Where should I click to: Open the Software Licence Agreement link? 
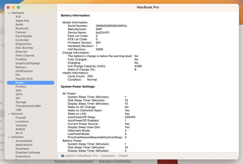pos(74,161)
